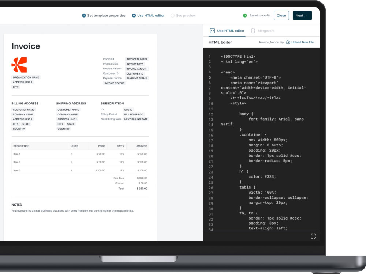Click the ORGANIZATION NAME merge tag
Screen dimensions: 366x274
point(26,77)
